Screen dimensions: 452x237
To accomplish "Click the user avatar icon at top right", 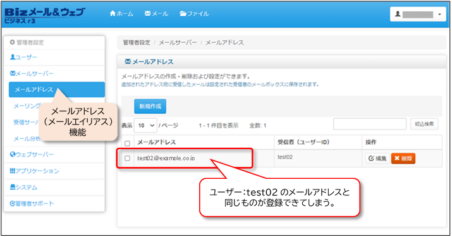I will point(398,14).
